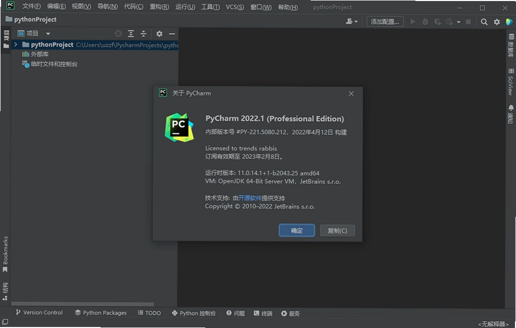Open the 文件(F) menu
The image size is (516, 328).
32,7
